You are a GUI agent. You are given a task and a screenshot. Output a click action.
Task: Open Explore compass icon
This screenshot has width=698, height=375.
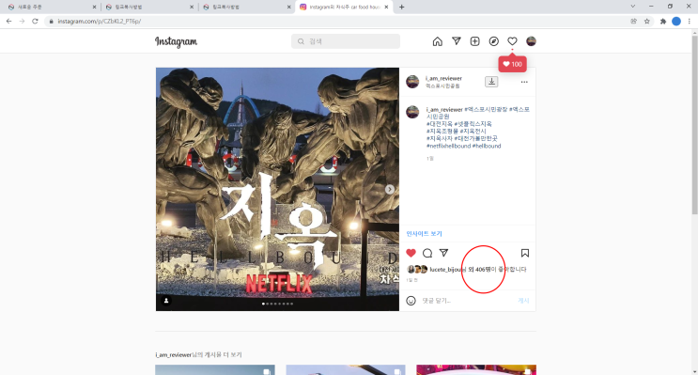tap(494, 41)
